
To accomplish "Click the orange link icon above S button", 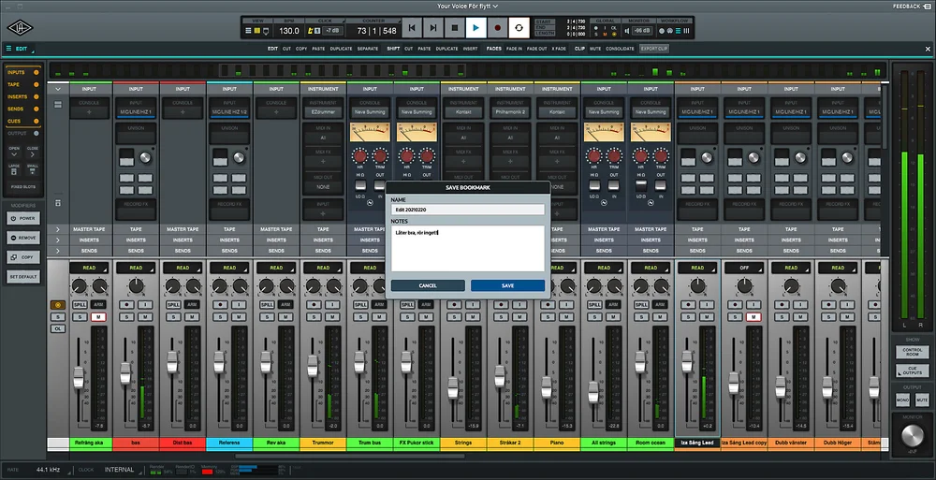I will (58, 305).
